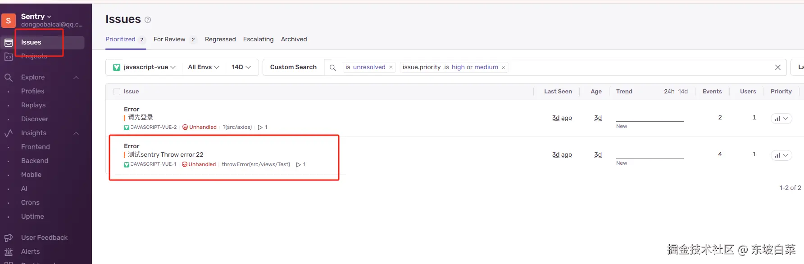The width and height of the screenshot is (804, 264).
Task: Open the javascript-vue project selector
Action: [x=144, y=67]
